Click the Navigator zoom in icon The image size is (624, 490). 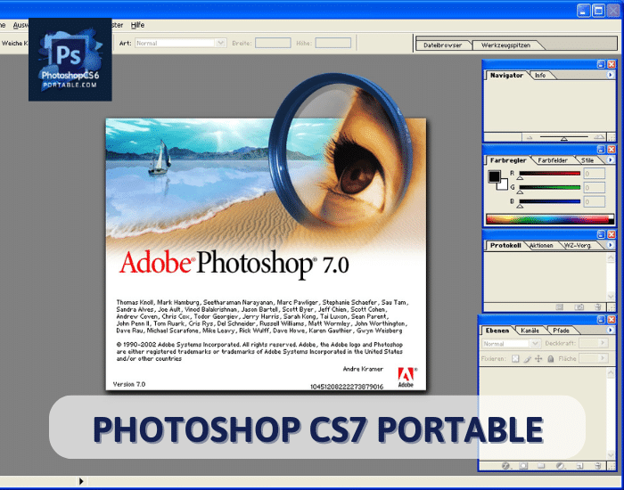(x=599, y=137)
